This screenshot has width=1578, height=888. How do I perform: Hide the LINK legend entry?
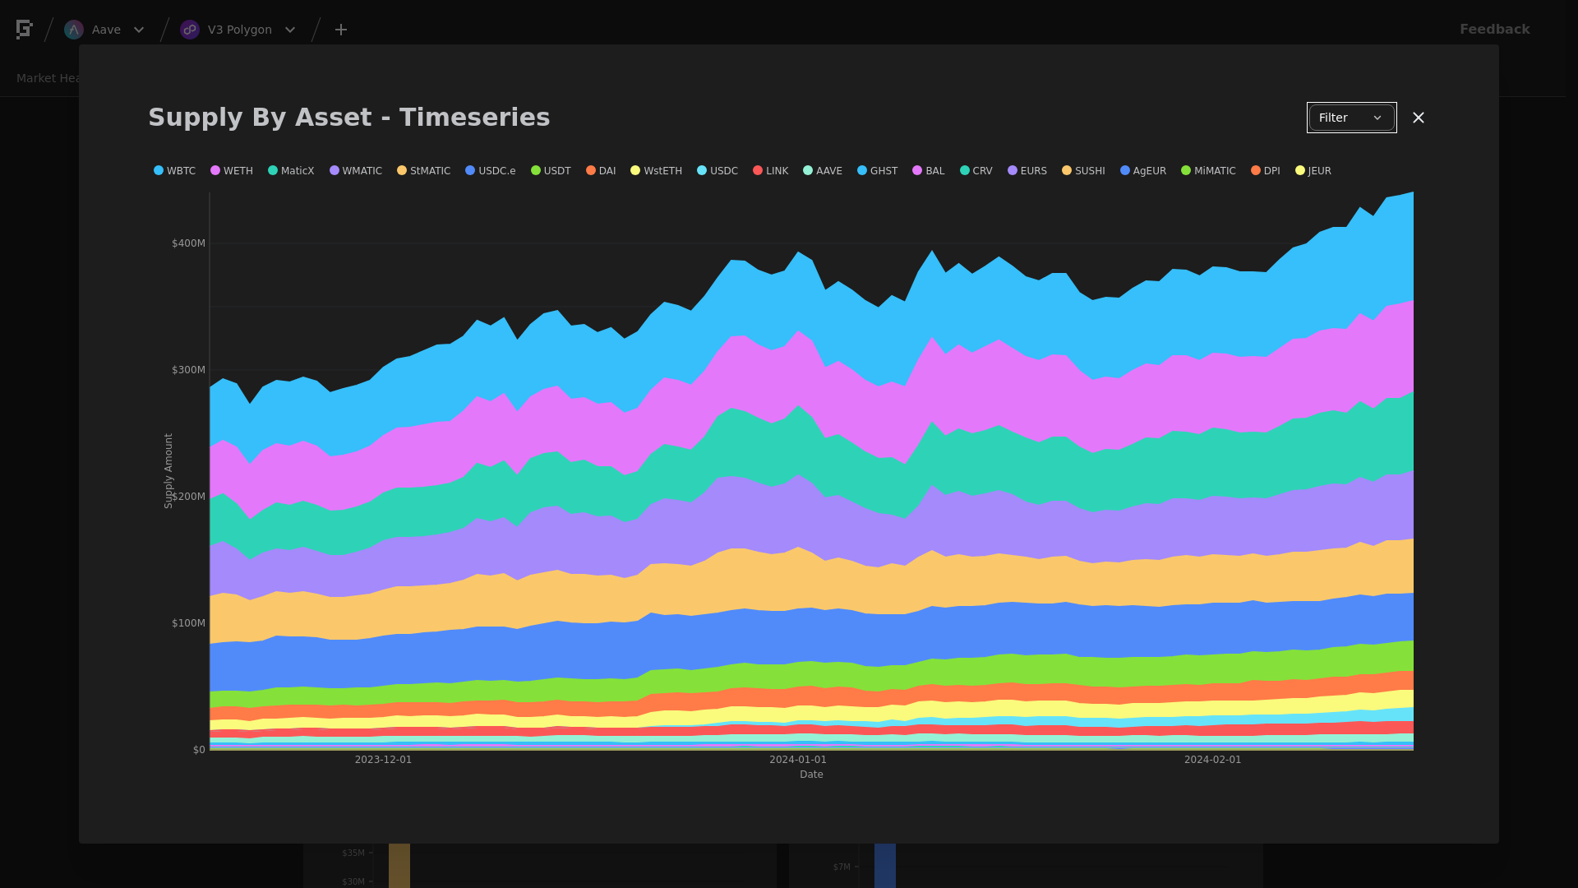pyautogui.click(x=771, y=171)
